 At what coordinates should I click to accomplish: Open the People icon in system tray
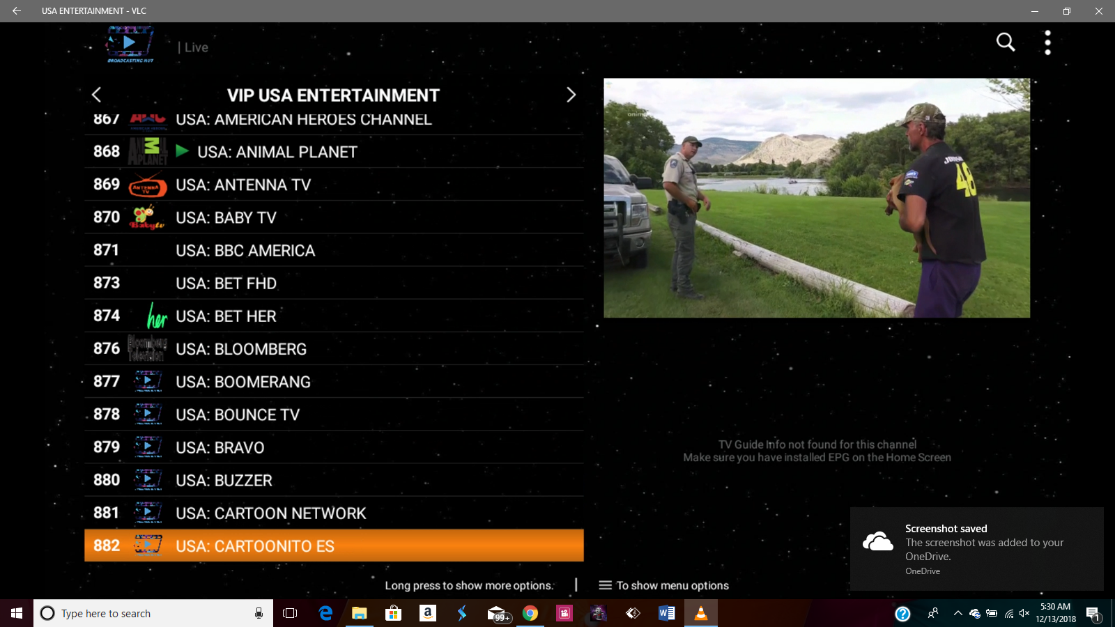point(933,613)
